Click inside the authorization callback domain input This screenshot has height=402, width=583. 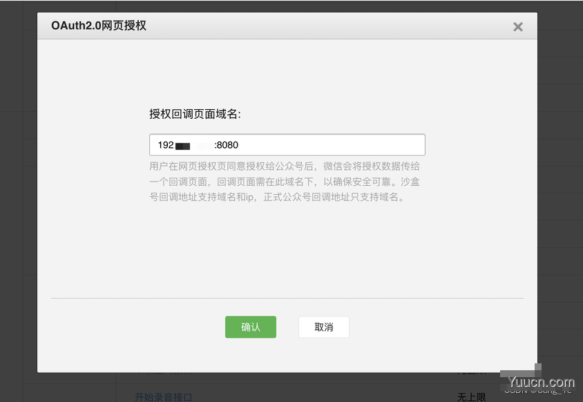[287, 144]
